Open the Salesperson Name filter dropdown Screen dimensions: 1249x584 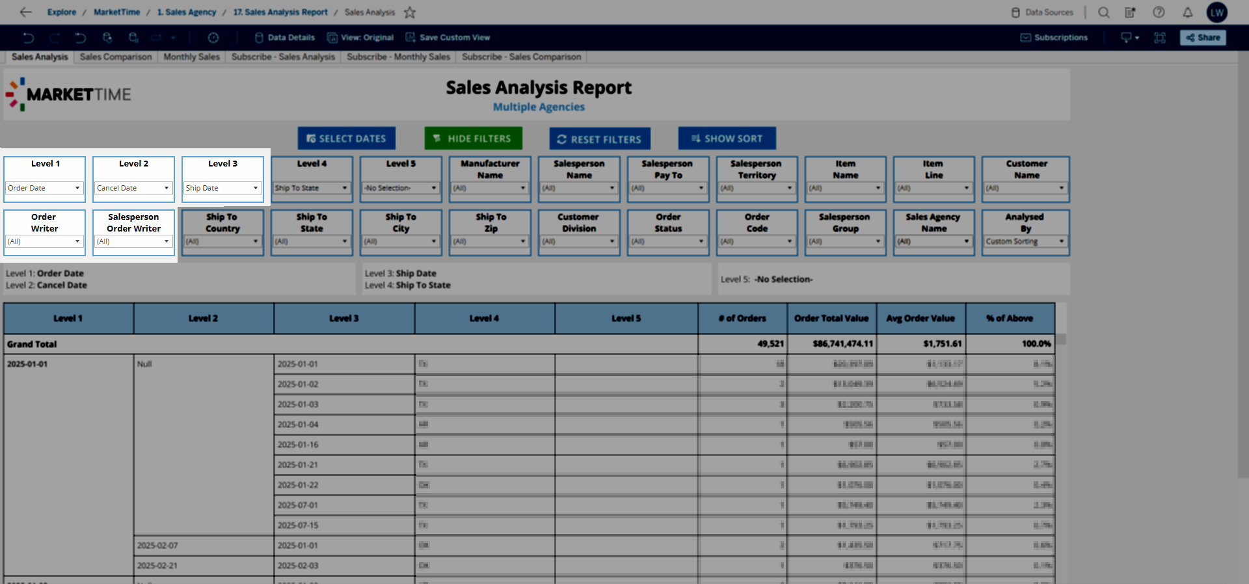[579, 188]
